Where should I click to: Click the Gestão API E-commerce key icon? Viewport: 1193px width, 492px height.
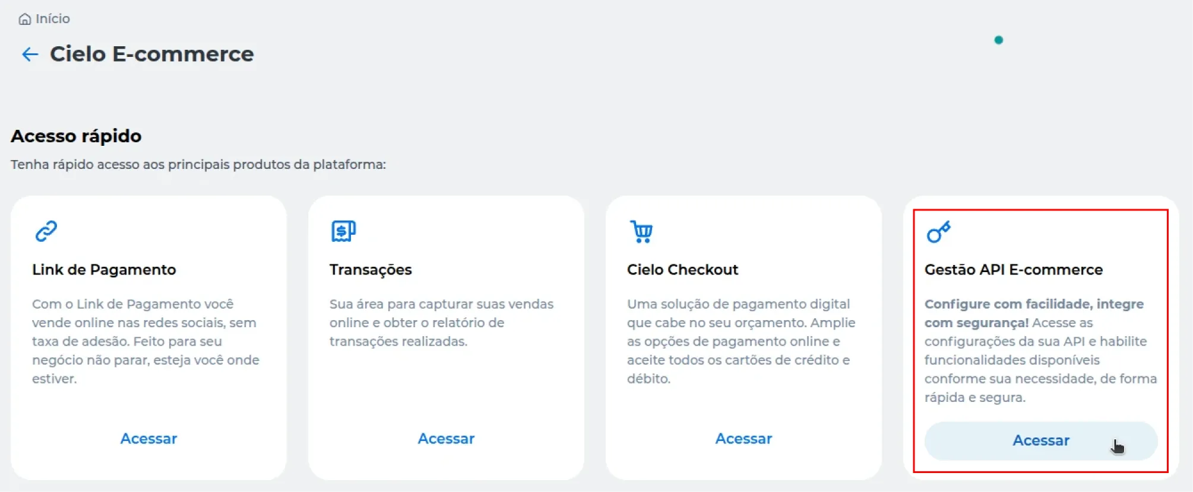tap(938, 232)
